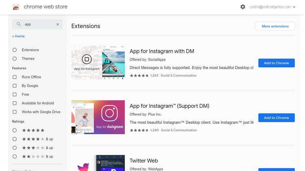Click 'Offered by: WebApps' text

146,169
